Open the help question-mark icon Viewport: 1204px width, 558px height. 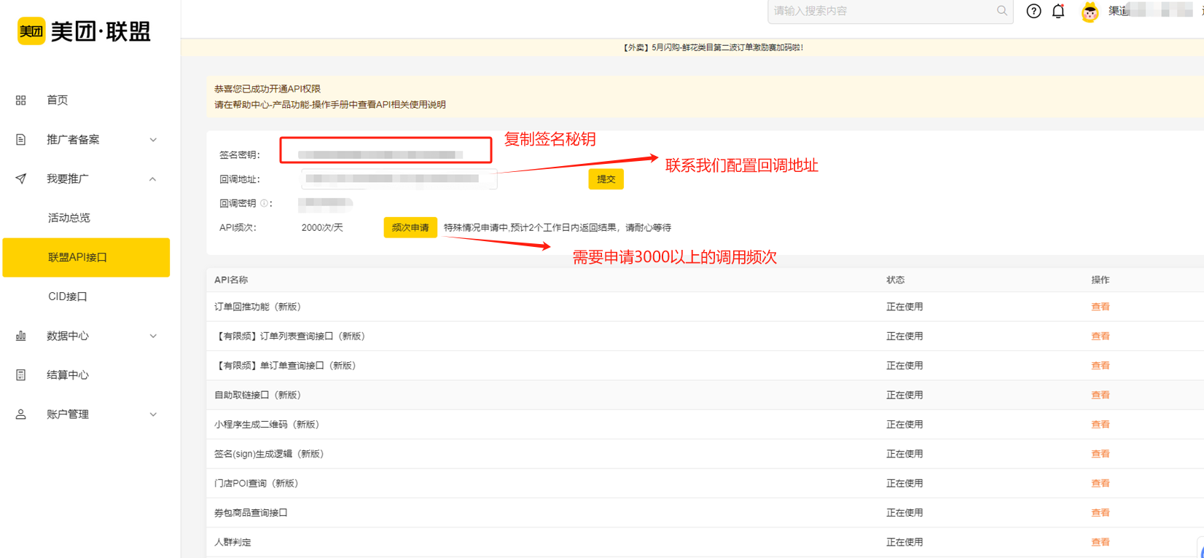click(x=1033, y=11)
